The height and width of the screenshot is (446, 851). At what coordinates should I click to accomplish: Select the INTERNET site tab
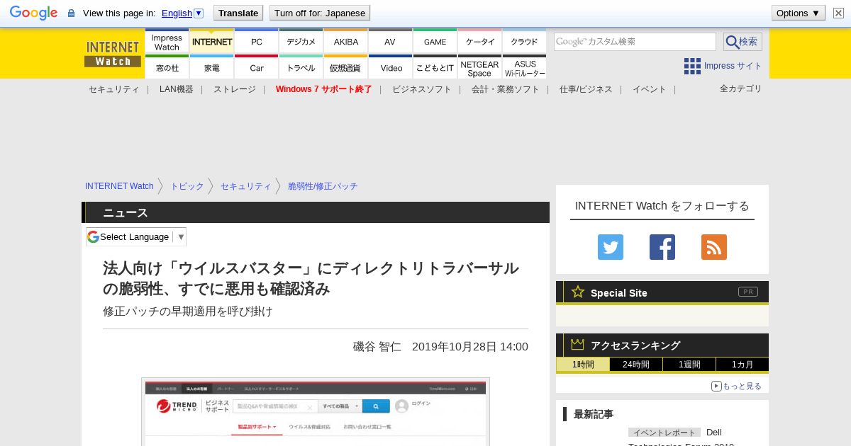(x=212, y=42)
